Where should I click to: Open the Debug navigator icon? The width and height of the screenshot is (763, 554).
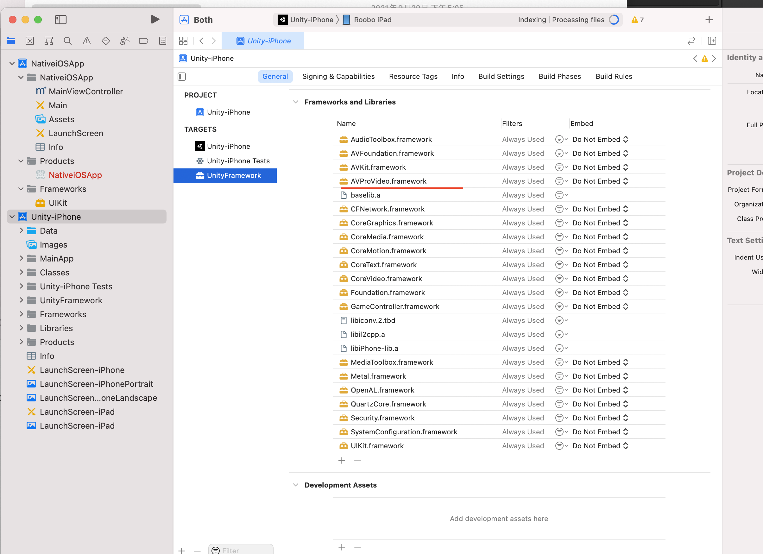124,41
